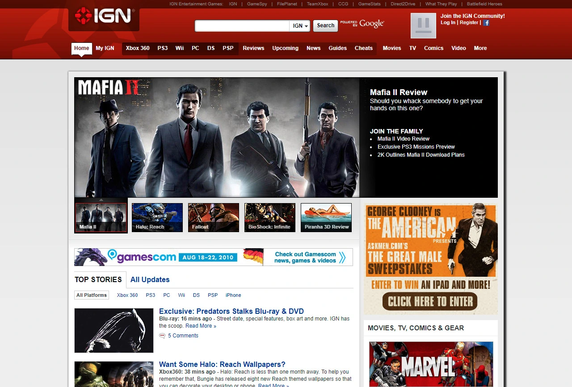Image resolution: width=572 pixels, height=387 pixels.
Task: Open the IGN search scope dropdown
Action: point(300,26)
